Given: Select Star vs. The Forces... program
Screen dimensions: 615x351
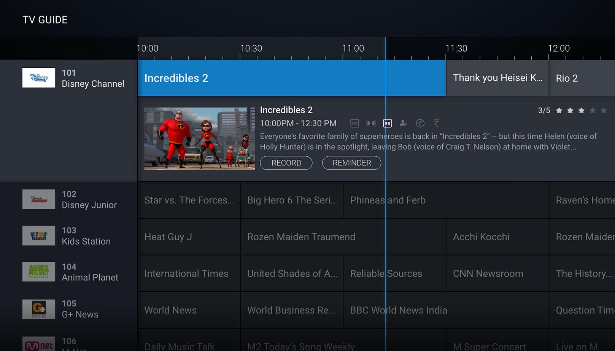Looking at the screenshot, I should coord(189,200).
